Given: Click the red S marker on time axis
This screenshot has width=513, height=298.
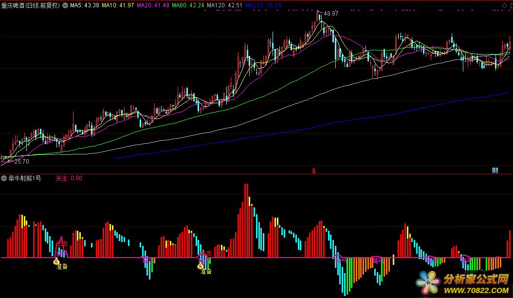Looking at the screenshot, I should 314,171.
